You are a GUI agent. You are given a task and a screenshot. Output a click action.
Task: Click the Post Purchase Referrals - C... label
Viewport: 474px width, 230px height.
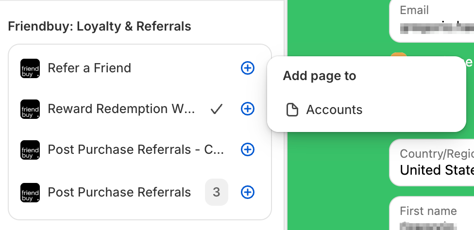135,149
